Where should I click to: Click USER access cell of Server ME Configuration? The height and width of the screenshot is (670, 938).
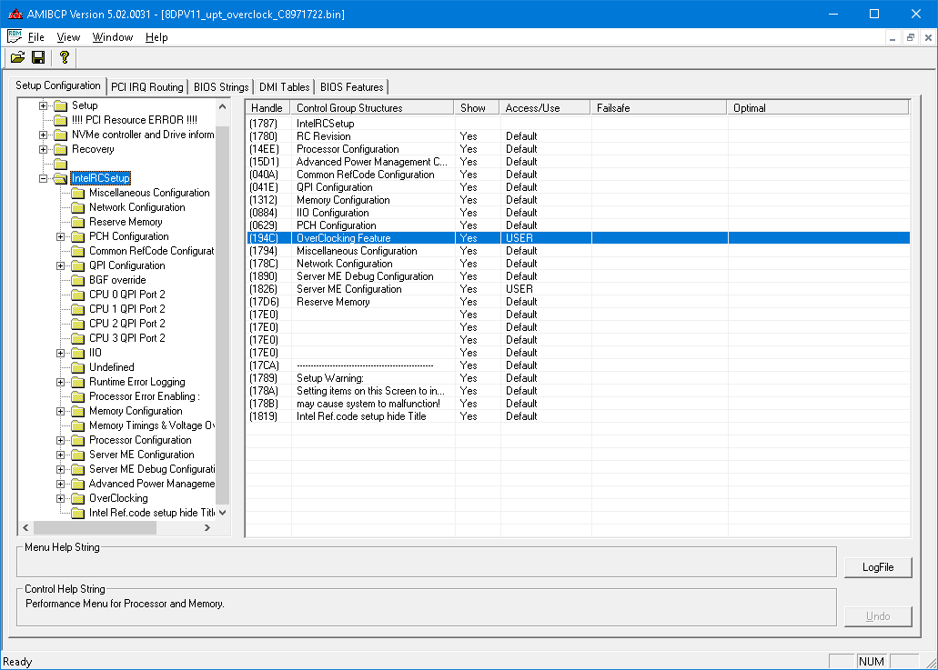545,289
